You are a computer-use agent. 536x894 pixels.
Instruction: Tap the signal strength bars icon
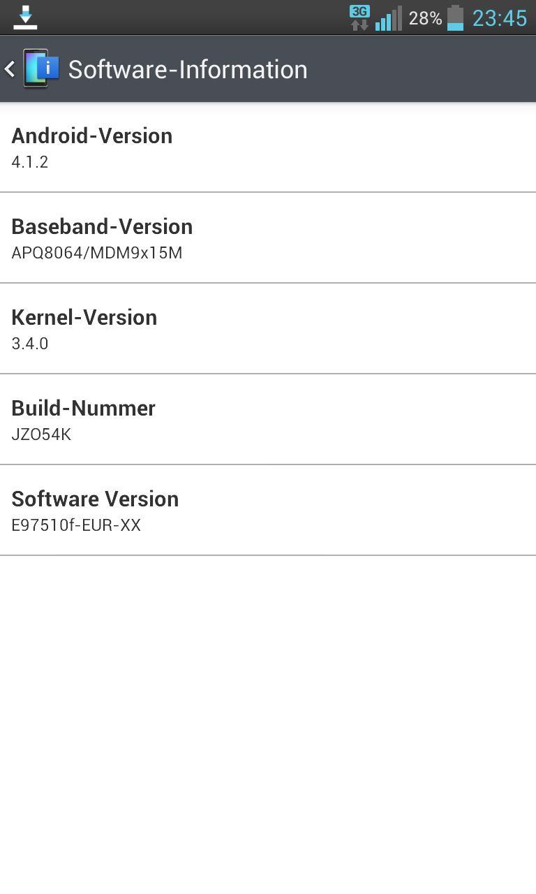point(389,18)
